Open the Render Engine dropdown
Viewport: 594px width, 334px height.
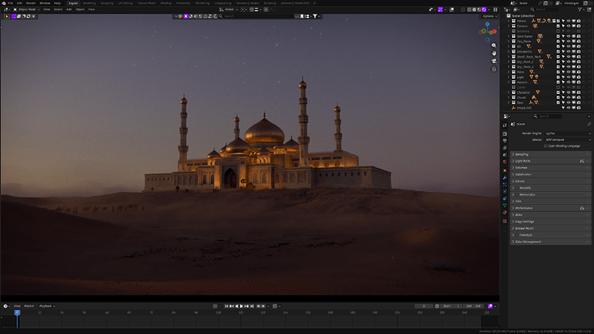(568, 133)
